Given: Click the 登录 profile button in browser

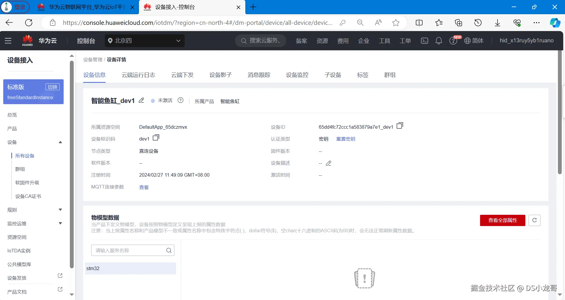Looking at the screenshot, I should (15, 7).
